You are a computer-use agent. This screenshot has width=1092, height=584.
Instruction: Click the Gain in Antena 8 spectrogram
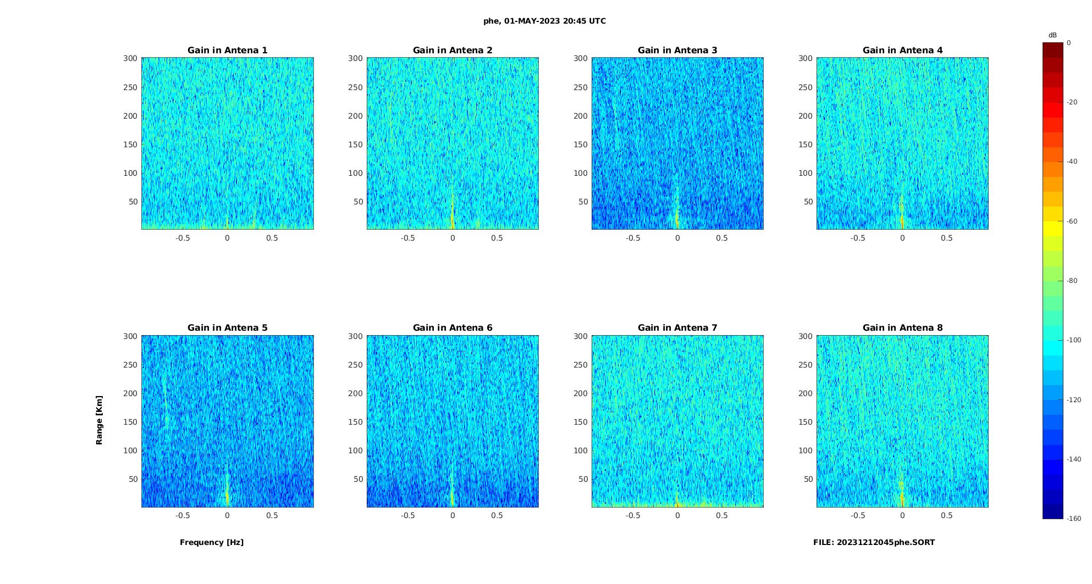point(902,421)
